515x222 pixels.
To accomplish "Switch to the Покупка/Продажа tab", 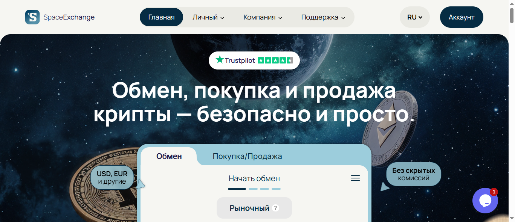I will 247,156.
